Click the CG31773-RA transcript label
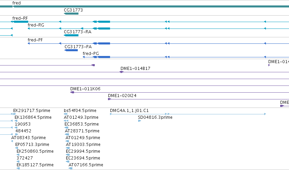Viewport: 289px width, 170px height. tap(77, 32)
